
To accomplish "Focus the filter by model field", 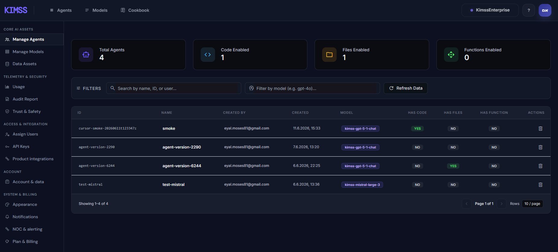I will tap(312, 88).
